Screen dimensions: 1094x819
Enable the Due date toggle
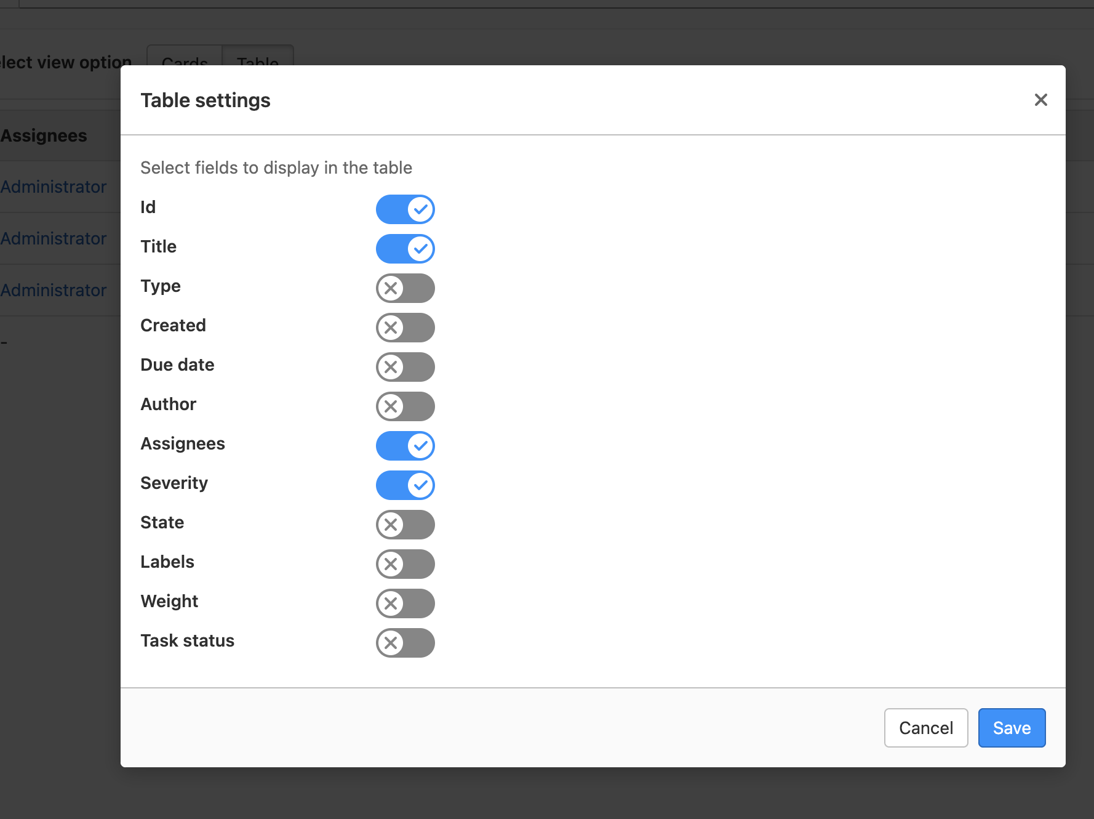[405, 367]
